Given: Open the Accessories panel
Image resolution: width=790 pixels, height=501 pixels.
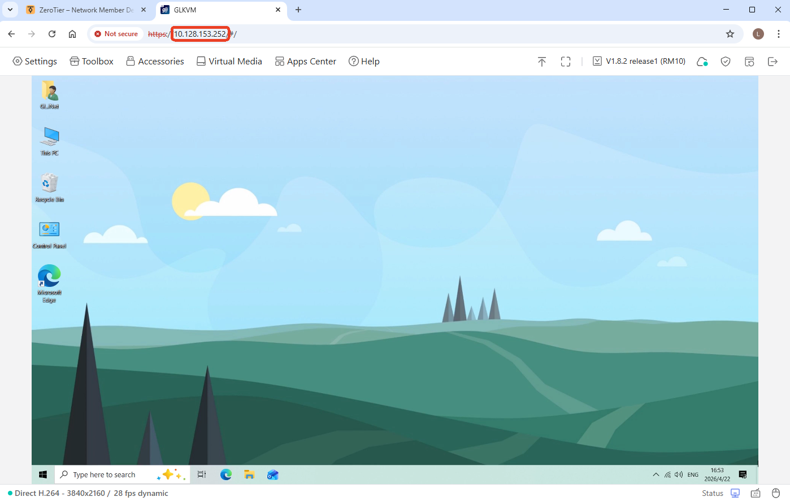Looking at the screenshot, I should click(155, 62).
